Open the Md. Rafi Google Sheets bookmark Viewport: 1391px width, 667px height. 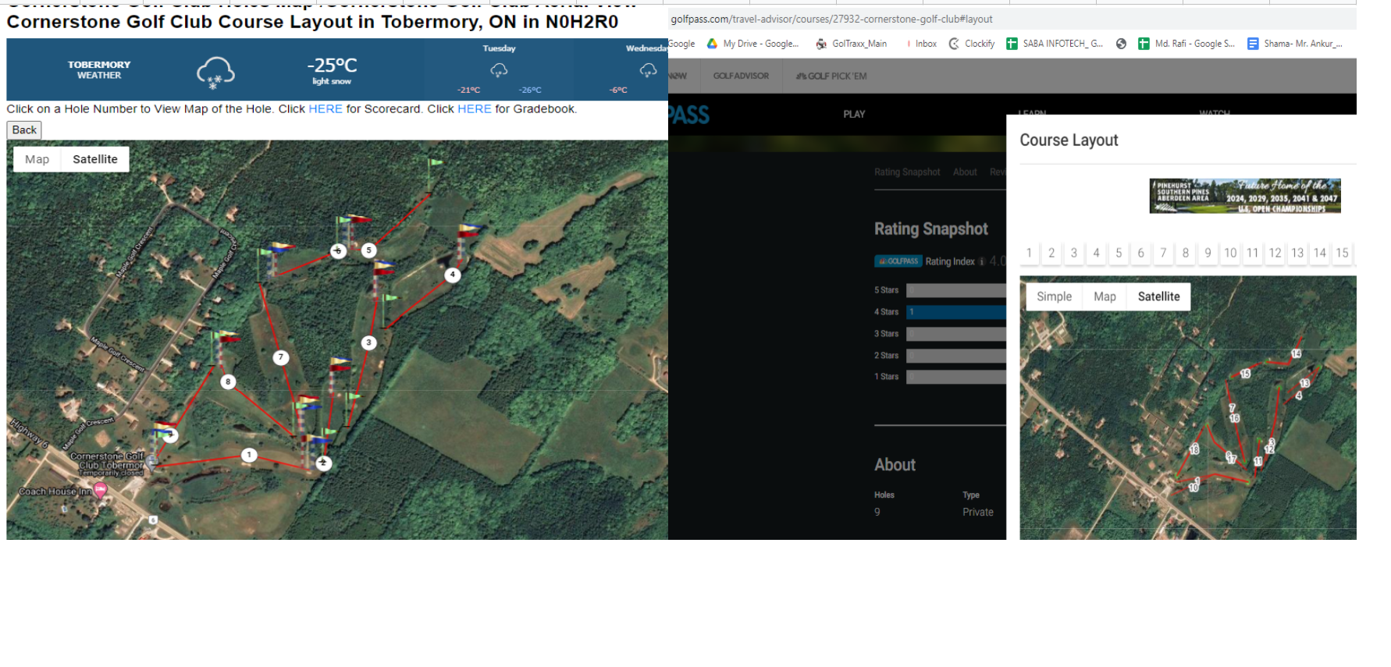(x=1186, y=44)
